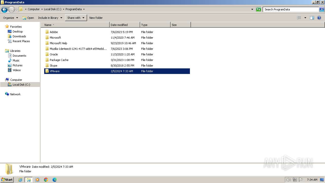Click the Show desktop tray icon
Image resolution: width=325 pixels, height=183 pixels.
(x=322, y=180)
